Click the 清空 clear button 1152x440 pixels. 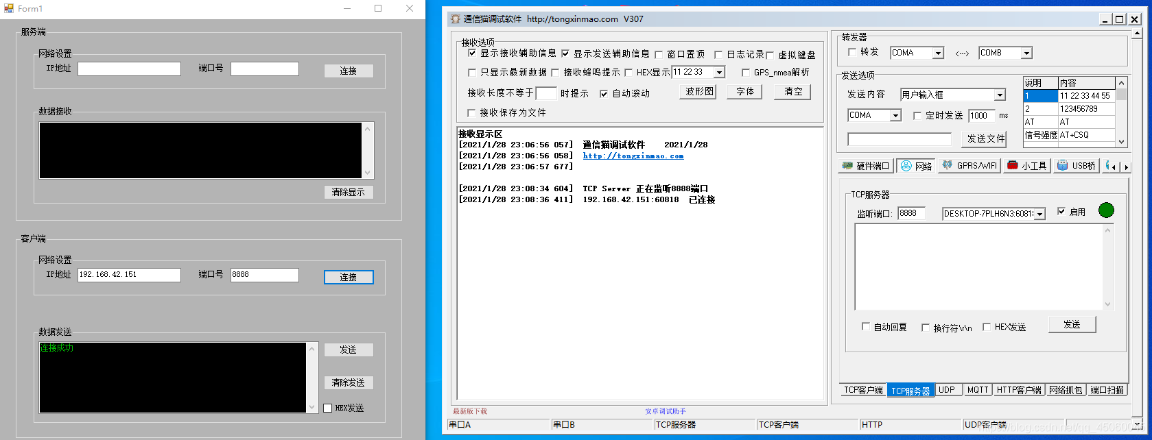pyautogui.click(x=793, y=91)
